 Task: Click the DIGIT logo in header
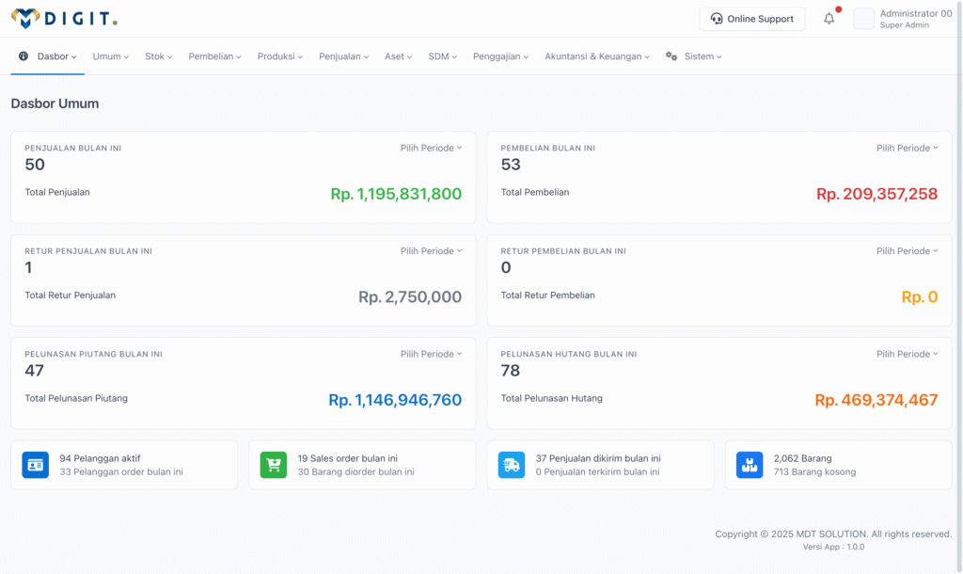point(64,19)
